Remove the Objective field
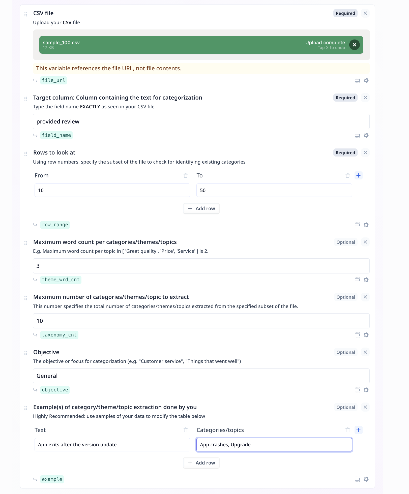 pyautogui.click(x=365, y=352)
